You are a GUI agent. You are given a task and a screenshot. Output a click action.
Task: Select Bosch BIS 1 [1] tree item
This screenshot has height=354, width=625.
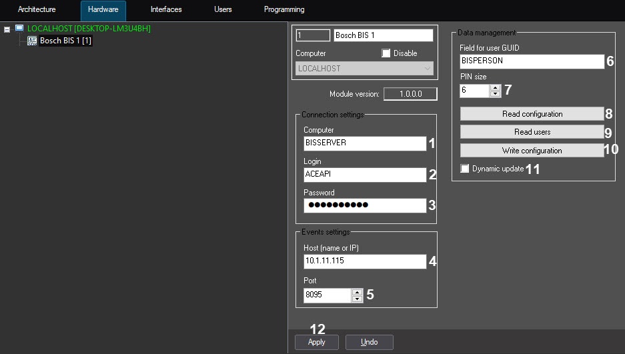(65, 41)
